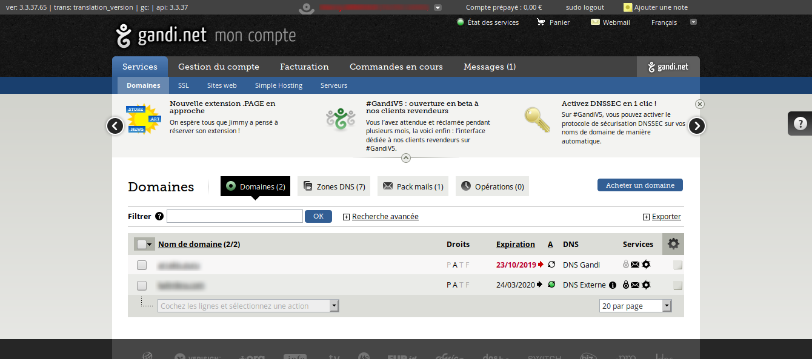Toggle the select-all checkbox in the table header
This screenshot has height=359, width=812.
coord(140,244)
